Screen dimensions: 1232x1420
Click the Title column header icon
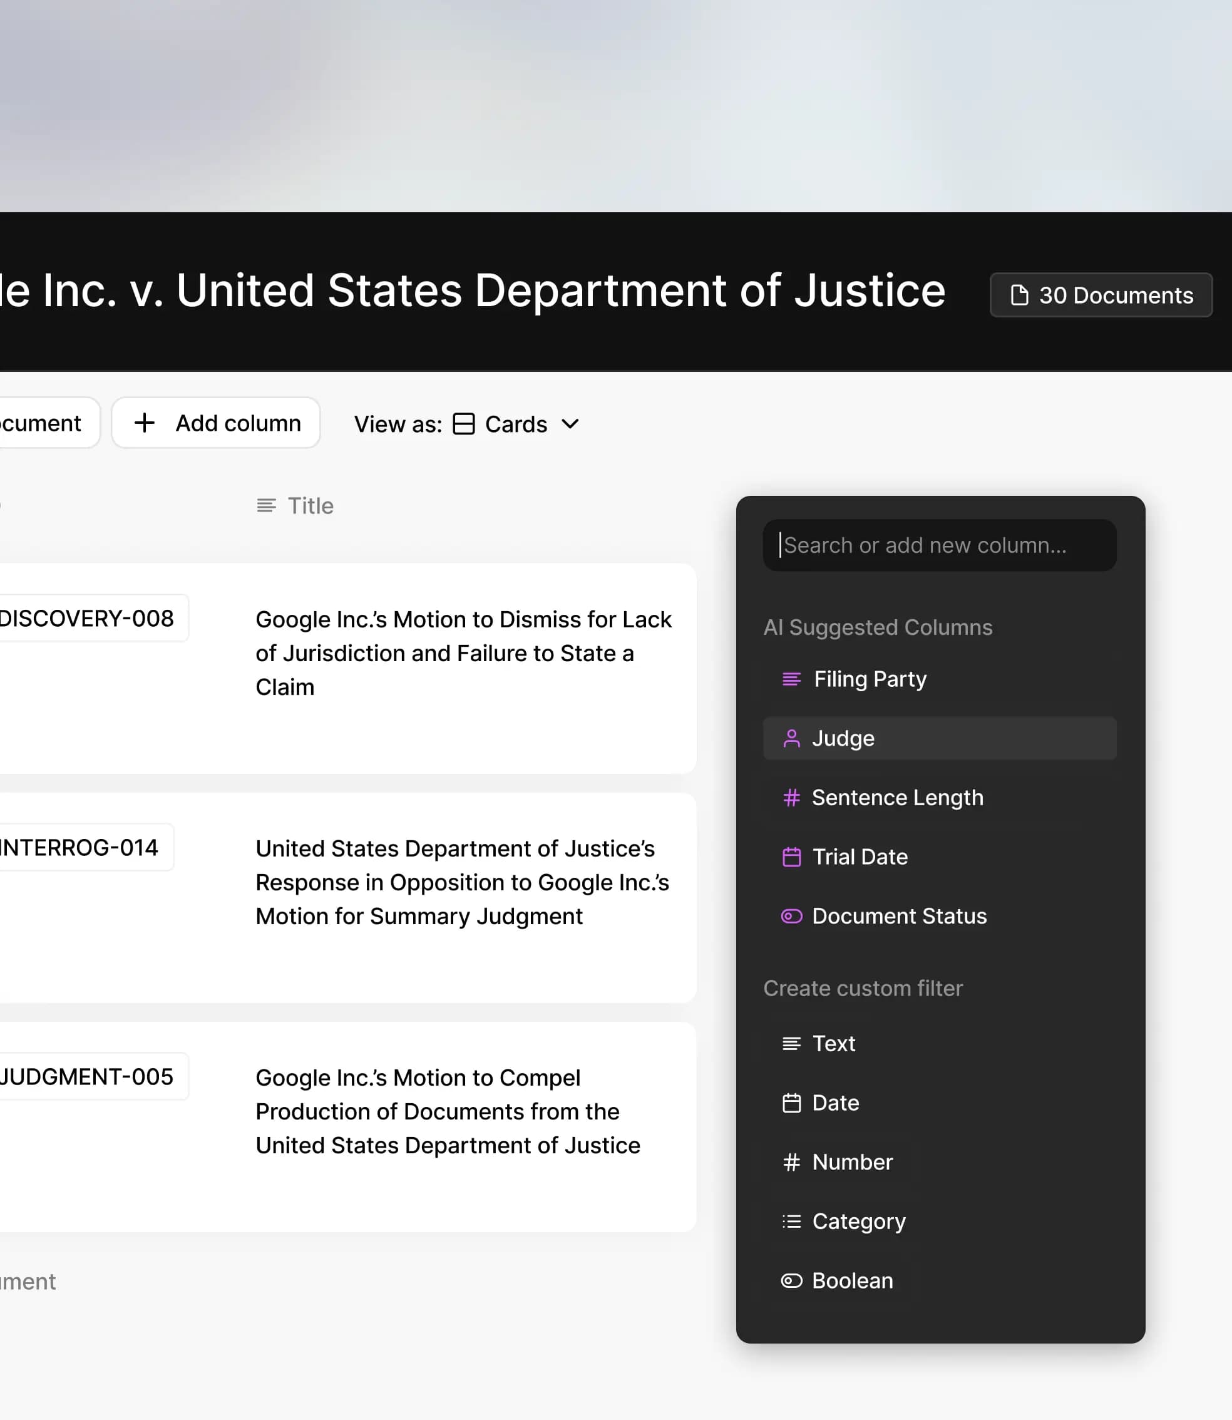coord(267,506)
